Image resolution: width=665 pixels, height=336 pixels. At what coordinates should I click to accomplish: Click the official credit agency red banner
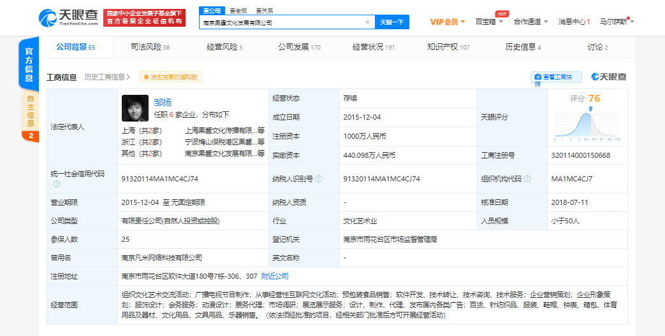tap(144, 18)
